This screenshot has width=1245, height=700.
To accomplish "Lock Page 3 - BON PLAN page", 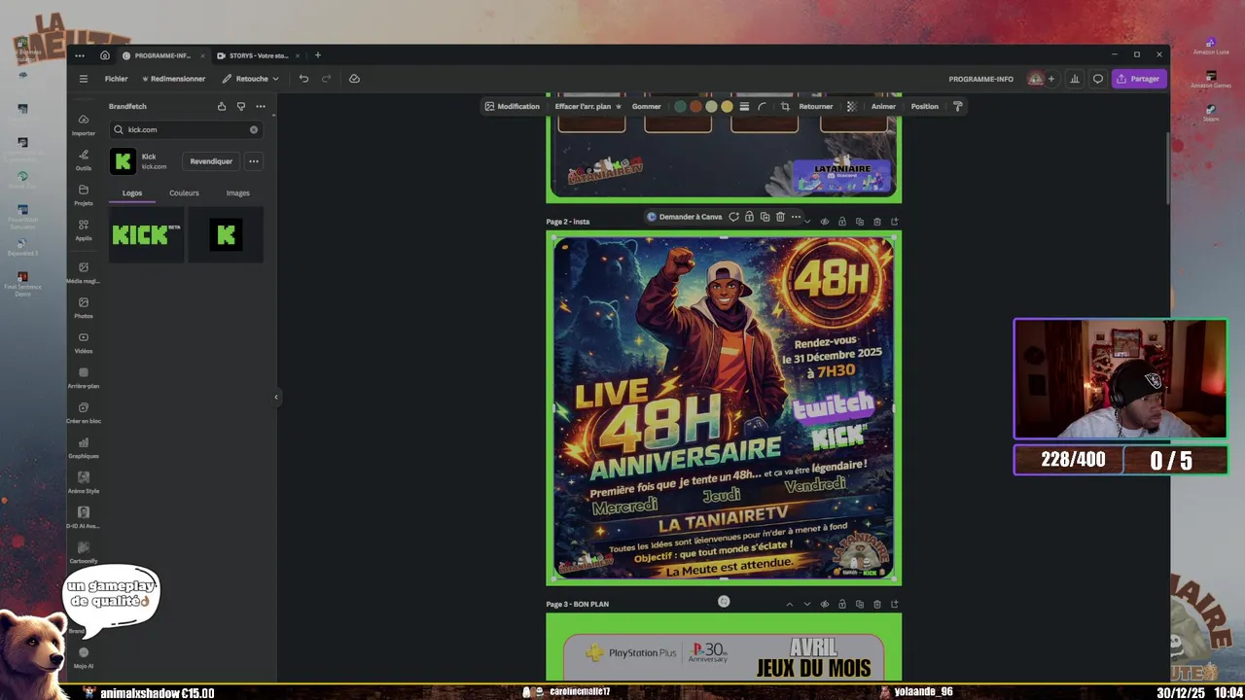I will (x=842, y=604).
